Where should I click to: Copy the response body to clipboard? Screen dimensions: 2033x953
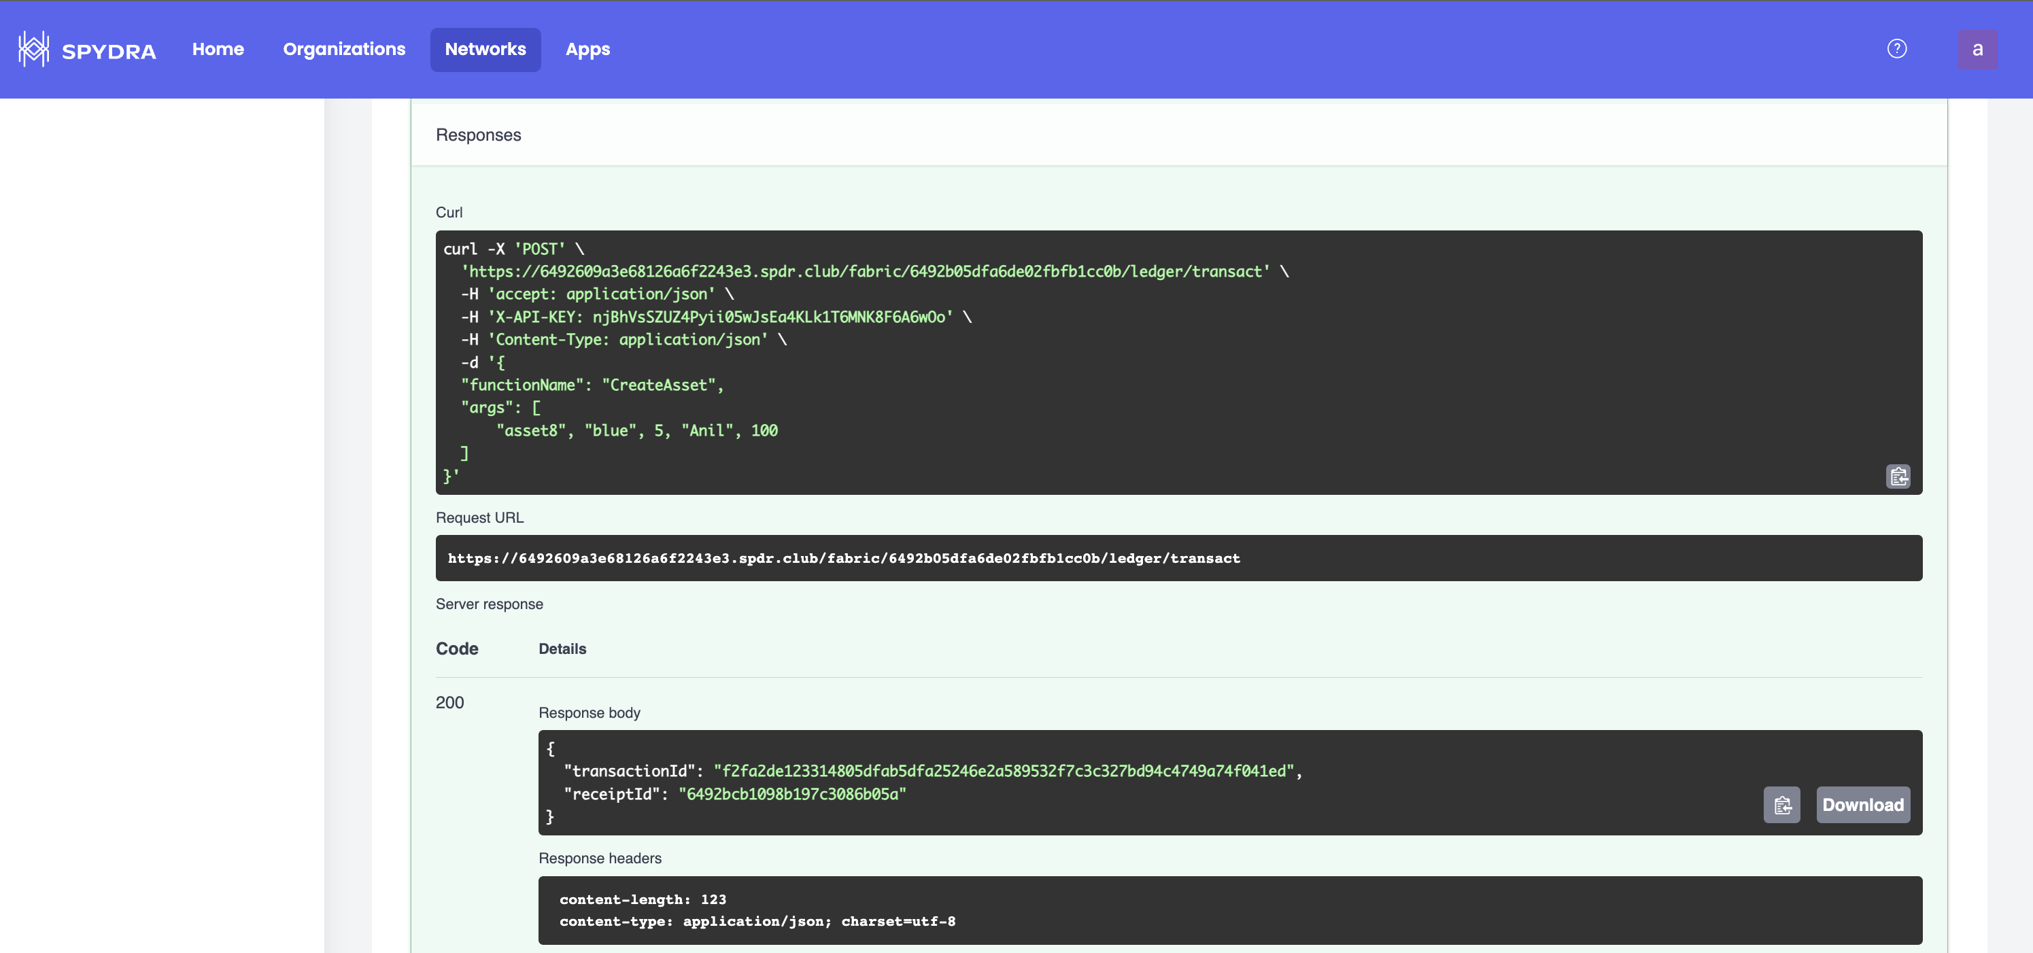1781,805
